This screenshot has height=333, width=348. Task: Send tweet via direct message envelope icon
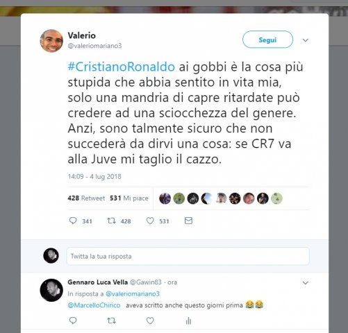click(188, 221)
